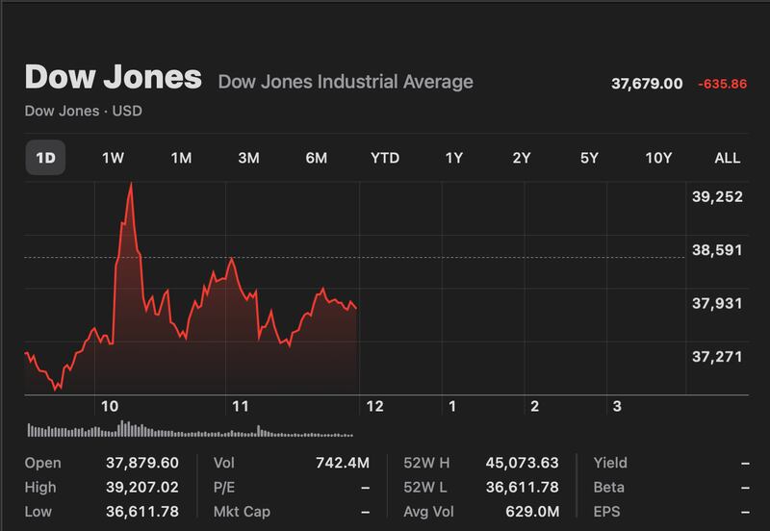Image resolution: width=770 pixels, height=531 pixels.
Task: Select the 1Y range tab
Action: pos(453,158)
